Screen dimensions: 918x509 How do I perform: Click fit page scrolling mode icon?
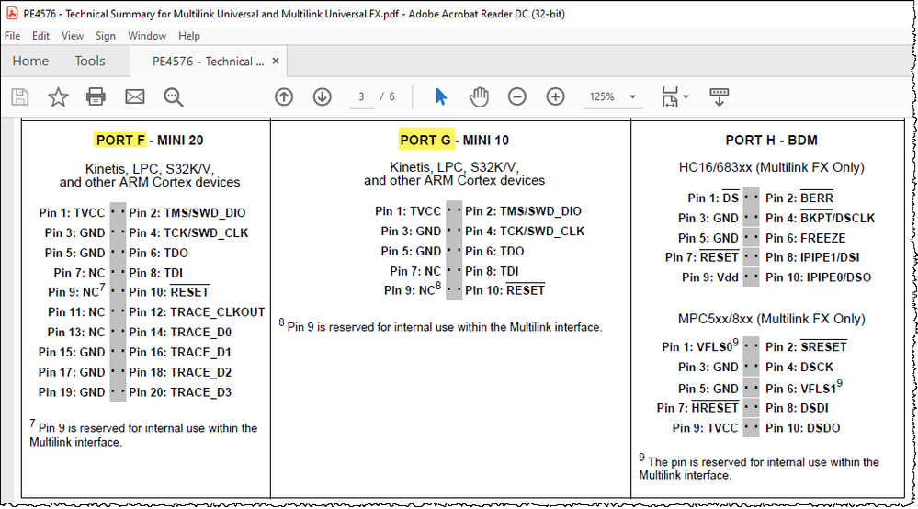[670, 97]
